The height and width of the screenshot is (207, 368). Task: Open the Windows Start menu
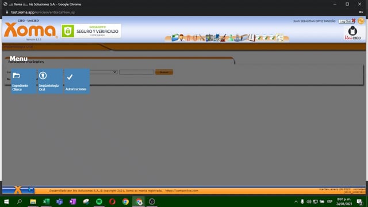coord(6,202)
